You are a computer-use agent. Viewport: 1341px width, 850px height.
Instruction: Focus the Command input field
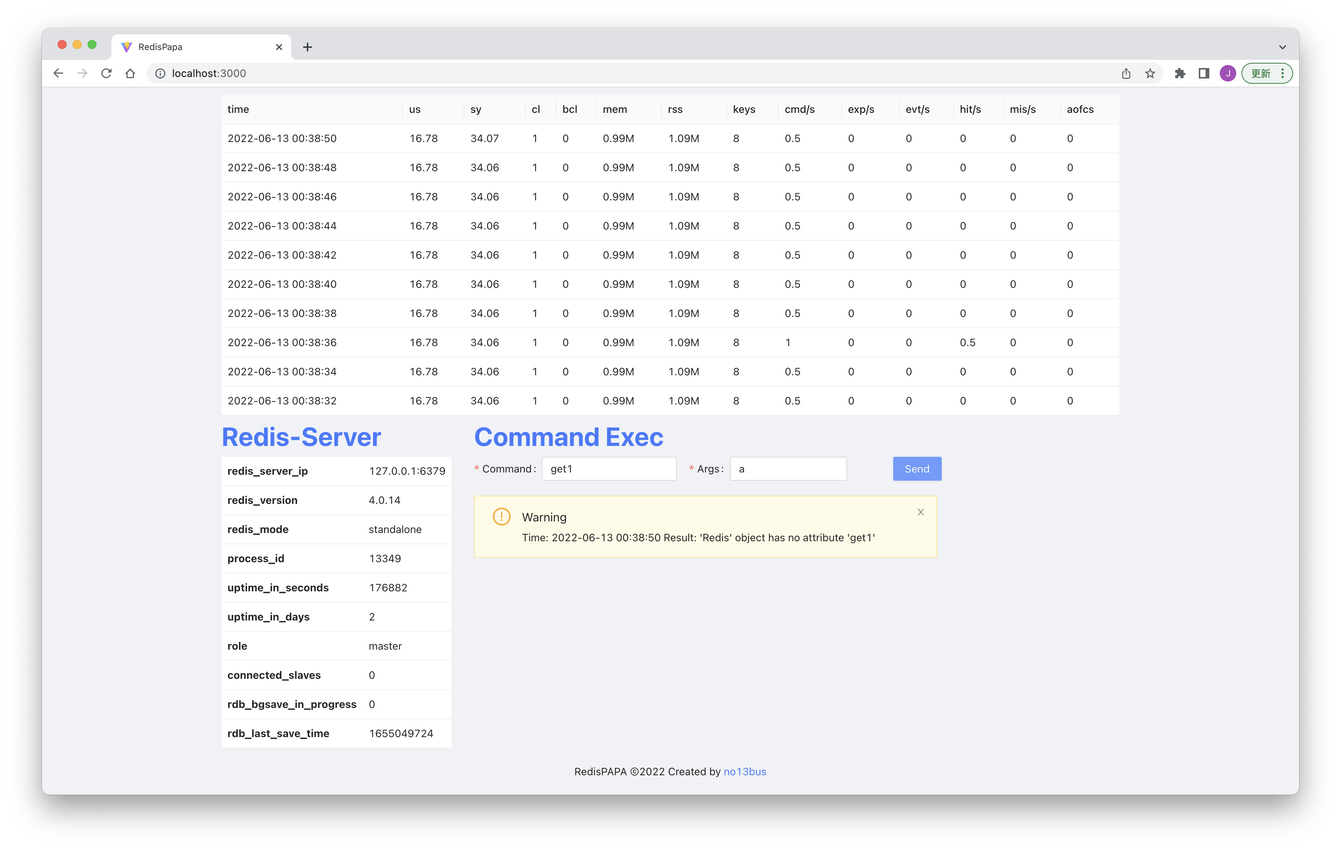coord(609,469)
